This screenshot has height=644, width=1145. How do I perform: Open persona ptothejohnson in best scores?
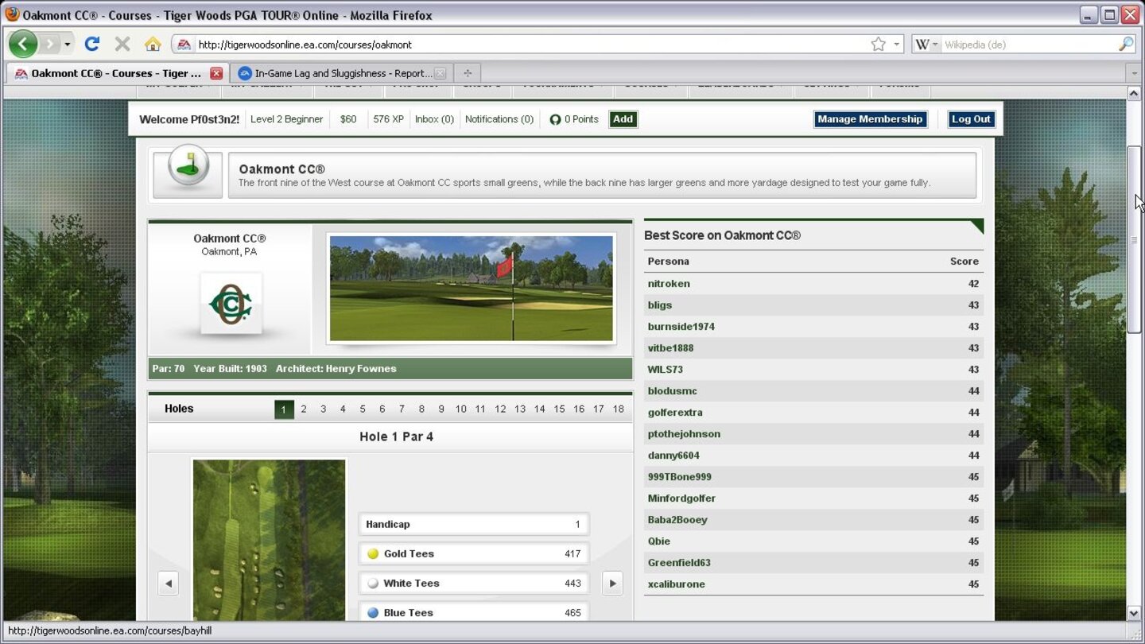(x=684, y=434)
